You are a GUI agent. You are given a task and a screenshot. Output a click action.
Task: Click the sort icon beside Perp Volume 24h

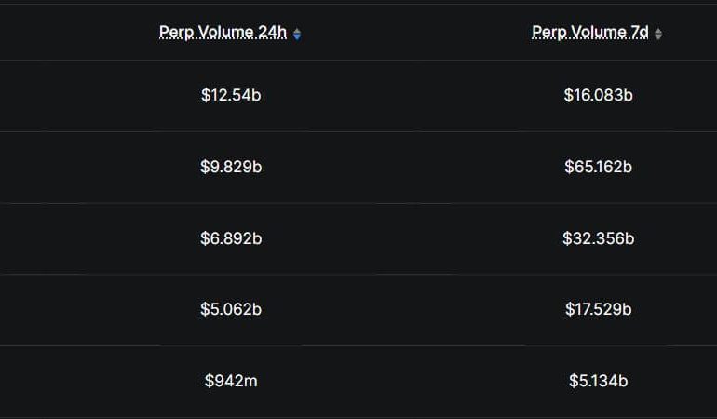click(297, 34)
